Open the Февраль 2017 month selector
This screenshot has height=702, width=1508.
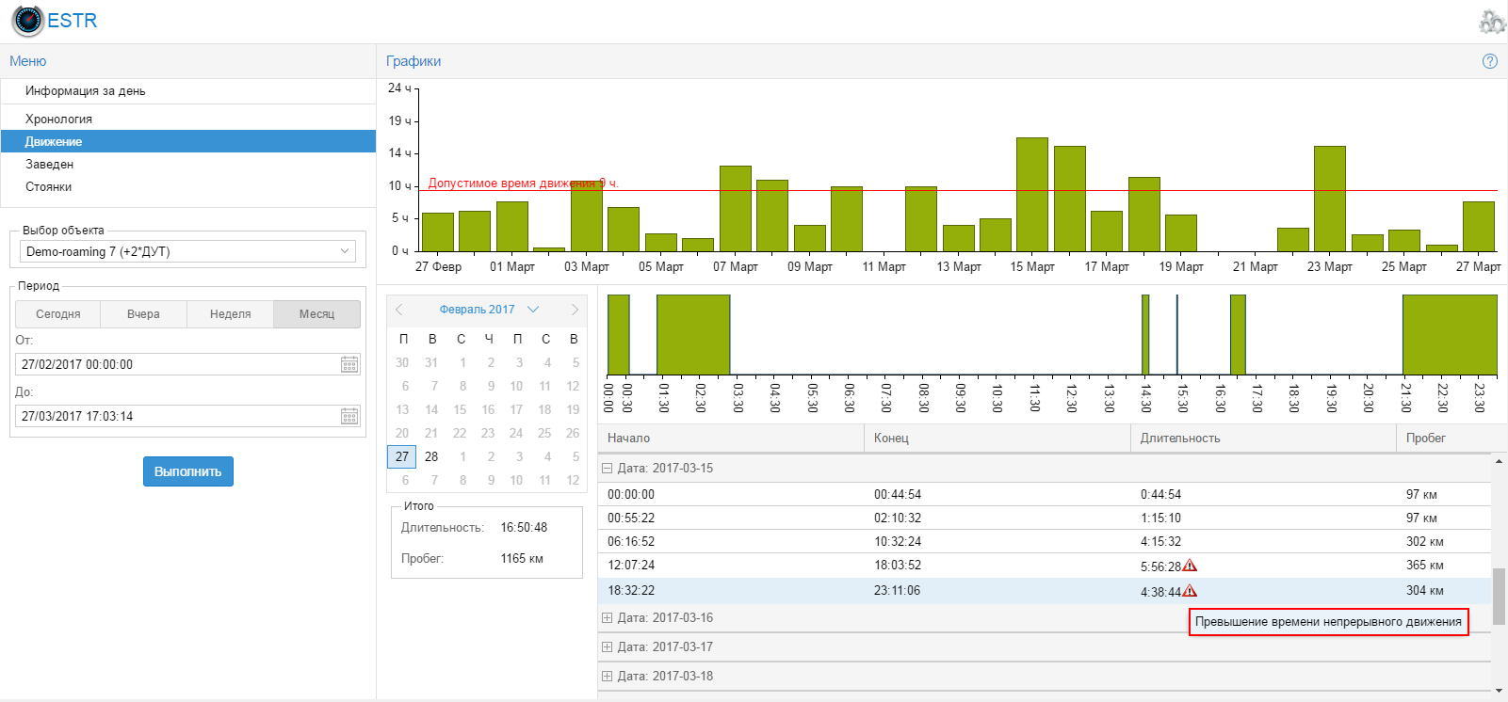pyautogui.click(x=488, y=310)
